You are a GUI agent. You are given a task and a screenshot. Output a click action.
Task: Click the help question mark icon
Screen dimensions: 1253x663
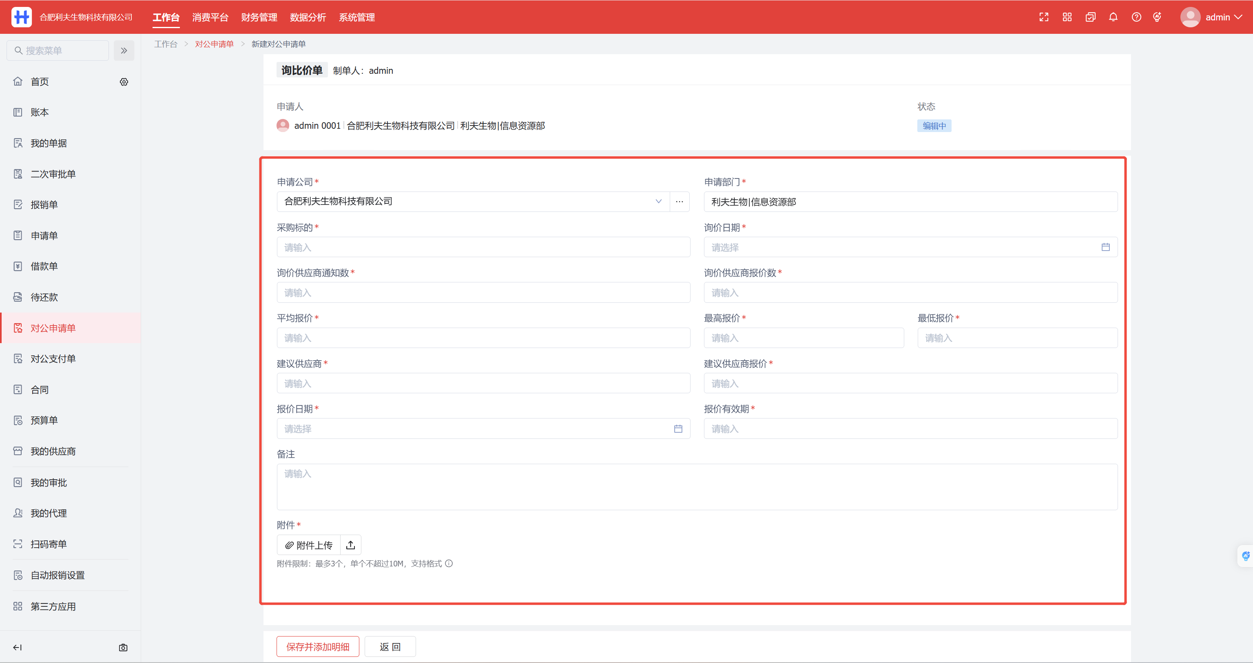pos(1136,17)
